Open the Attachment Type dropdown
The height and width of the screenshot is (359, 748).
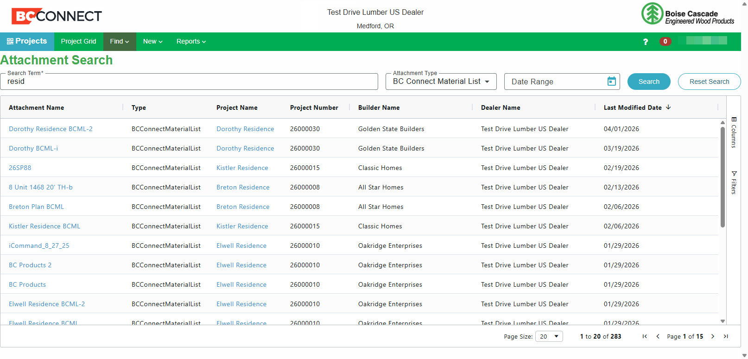click(441, 82)
